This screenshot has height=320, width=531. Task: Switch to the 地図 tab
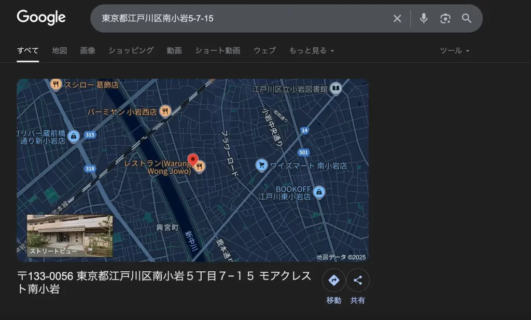pos(59,50)
